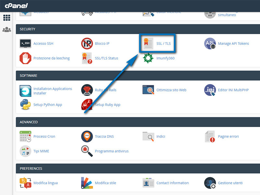Open the Protezione da leeching link
260x195 pixels.
click(x=51, y=58)
